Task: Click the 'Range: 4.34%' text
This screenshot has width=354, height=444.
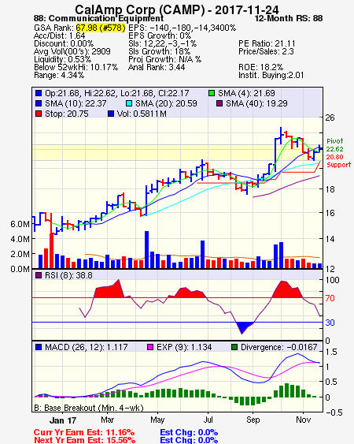Action: pos(59,76)
